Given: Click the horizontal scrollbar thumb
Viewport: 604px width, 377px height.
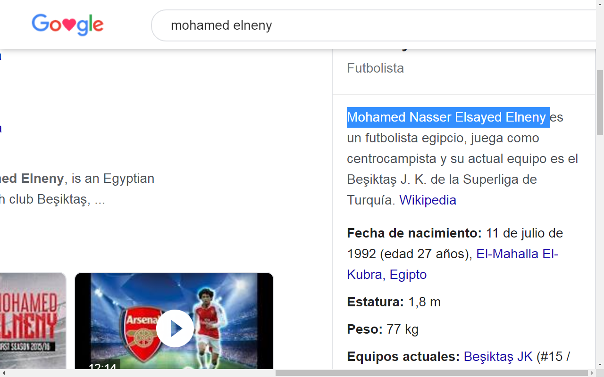Looking at the screenshot, I should click(429, 373).
